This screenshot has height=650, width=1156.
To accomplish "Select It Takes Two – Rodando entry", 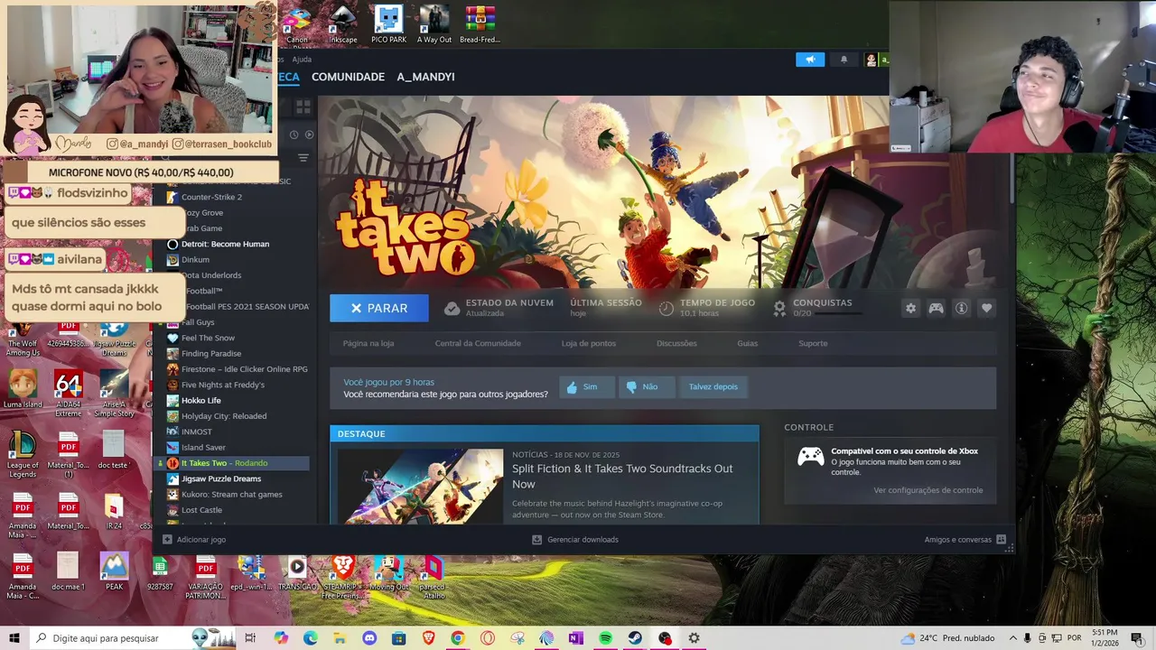I will [232, 463].
